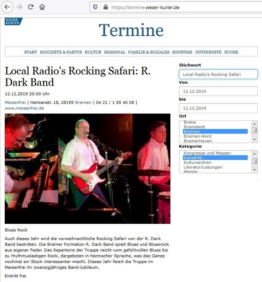Reload the page with refresh icon
262x282 pixels.
coord(31,7)
